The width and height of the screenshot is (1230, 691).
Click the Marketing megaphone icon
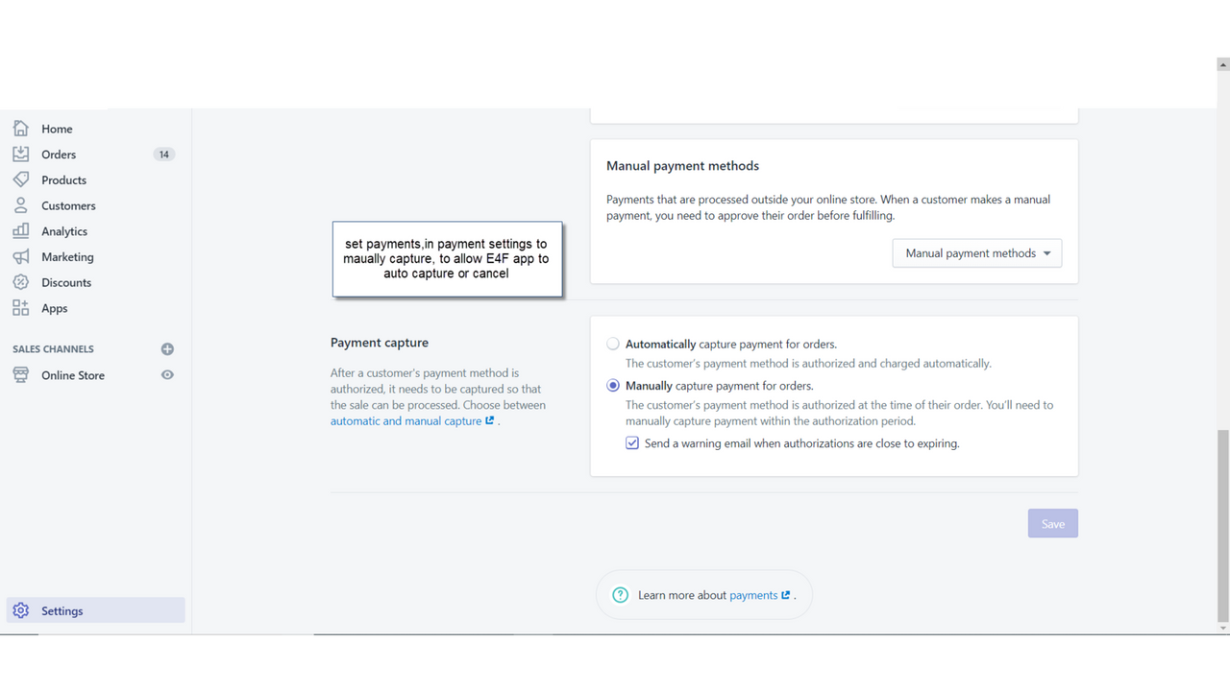click(21, 256)
